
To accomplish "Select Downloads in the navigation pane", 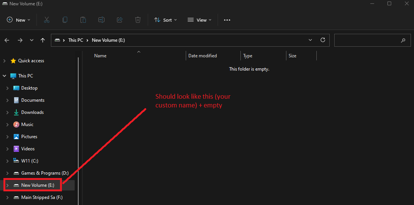I will 32,112.
